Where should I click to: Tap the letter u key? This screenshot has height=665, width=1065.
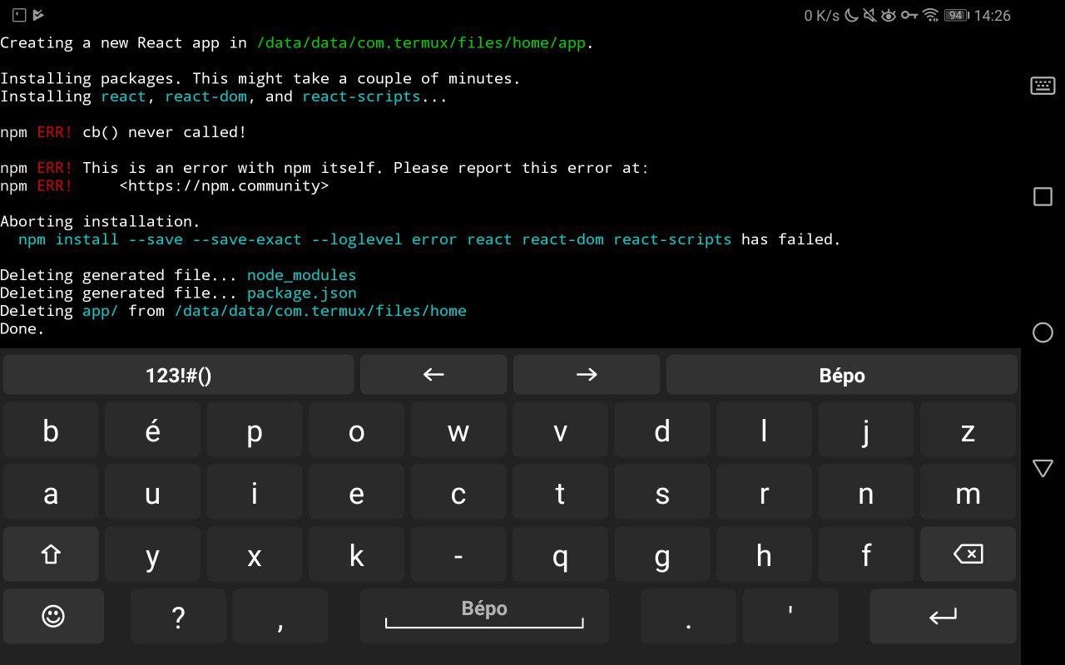(152, 493)
